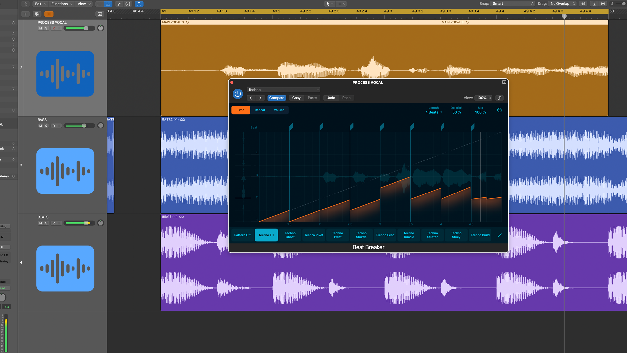
Task: Open the Snap Smart dropdown
Action: 513,4
